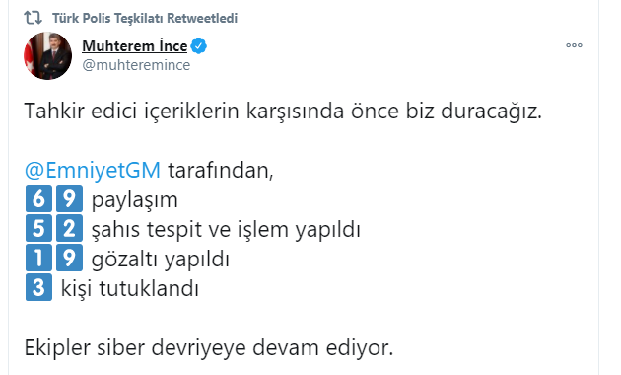Open the three-dot more options menu
This screenshot has height=375, width=621.
click(574, 45)
